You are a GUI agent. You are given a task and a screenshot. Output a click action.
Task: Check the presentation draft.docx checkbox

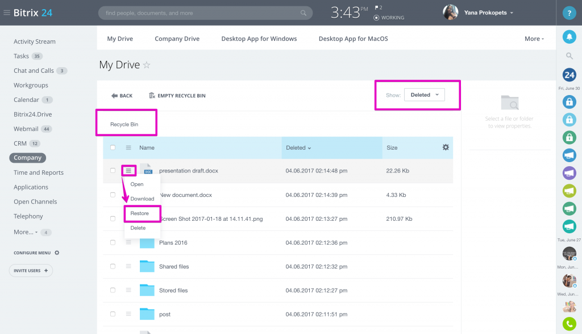pyautogui.click(x=113, y=171)
